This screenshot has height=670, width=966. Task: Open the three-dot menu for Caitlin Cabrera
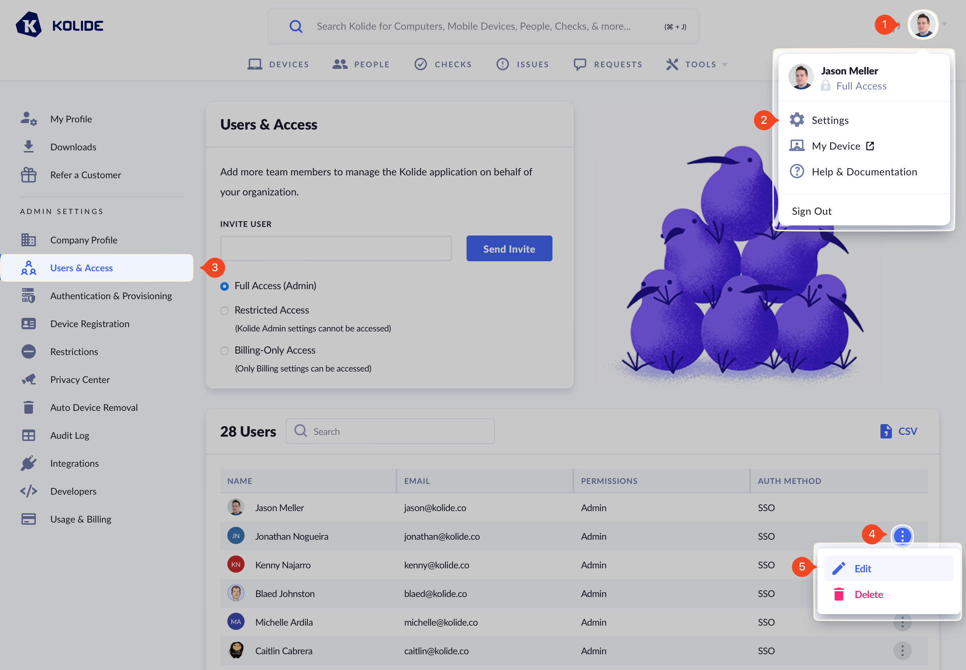(902, 651)
